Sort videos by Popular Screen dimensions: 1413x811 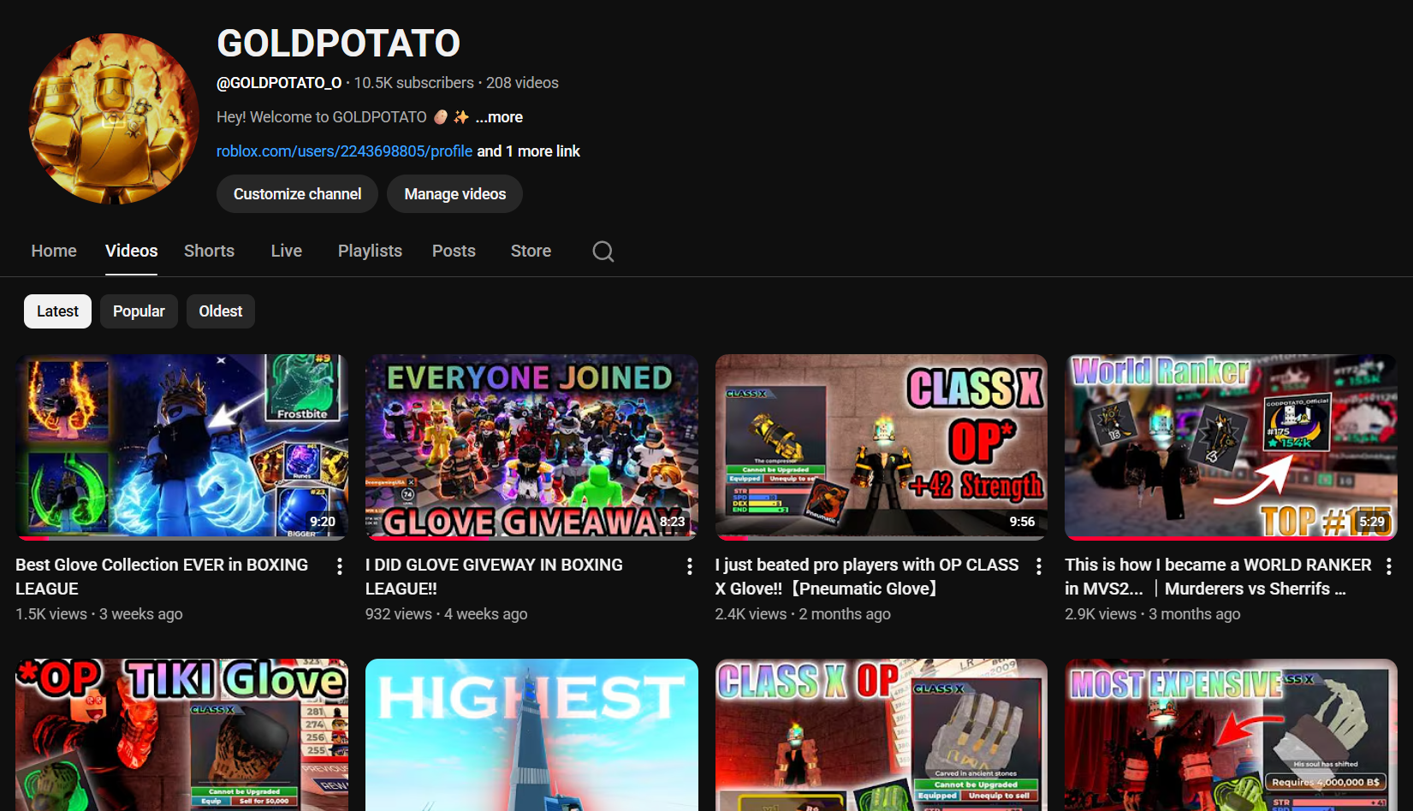139,311
